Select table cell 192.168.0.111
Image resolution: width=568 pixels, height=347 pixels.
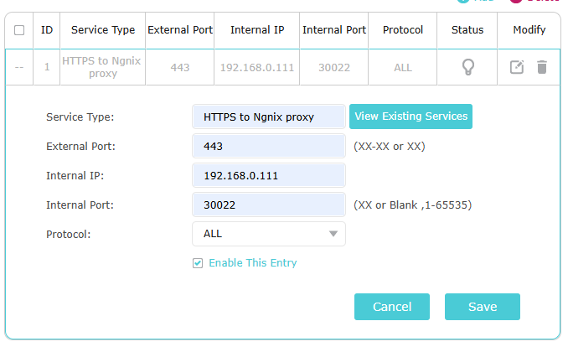(x=257, y=67)
